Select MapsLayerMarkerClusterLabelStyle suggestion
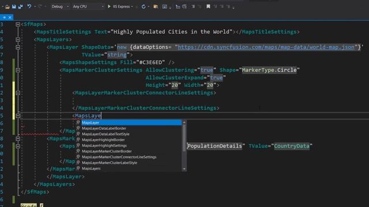369x207 pixels. 129,163
